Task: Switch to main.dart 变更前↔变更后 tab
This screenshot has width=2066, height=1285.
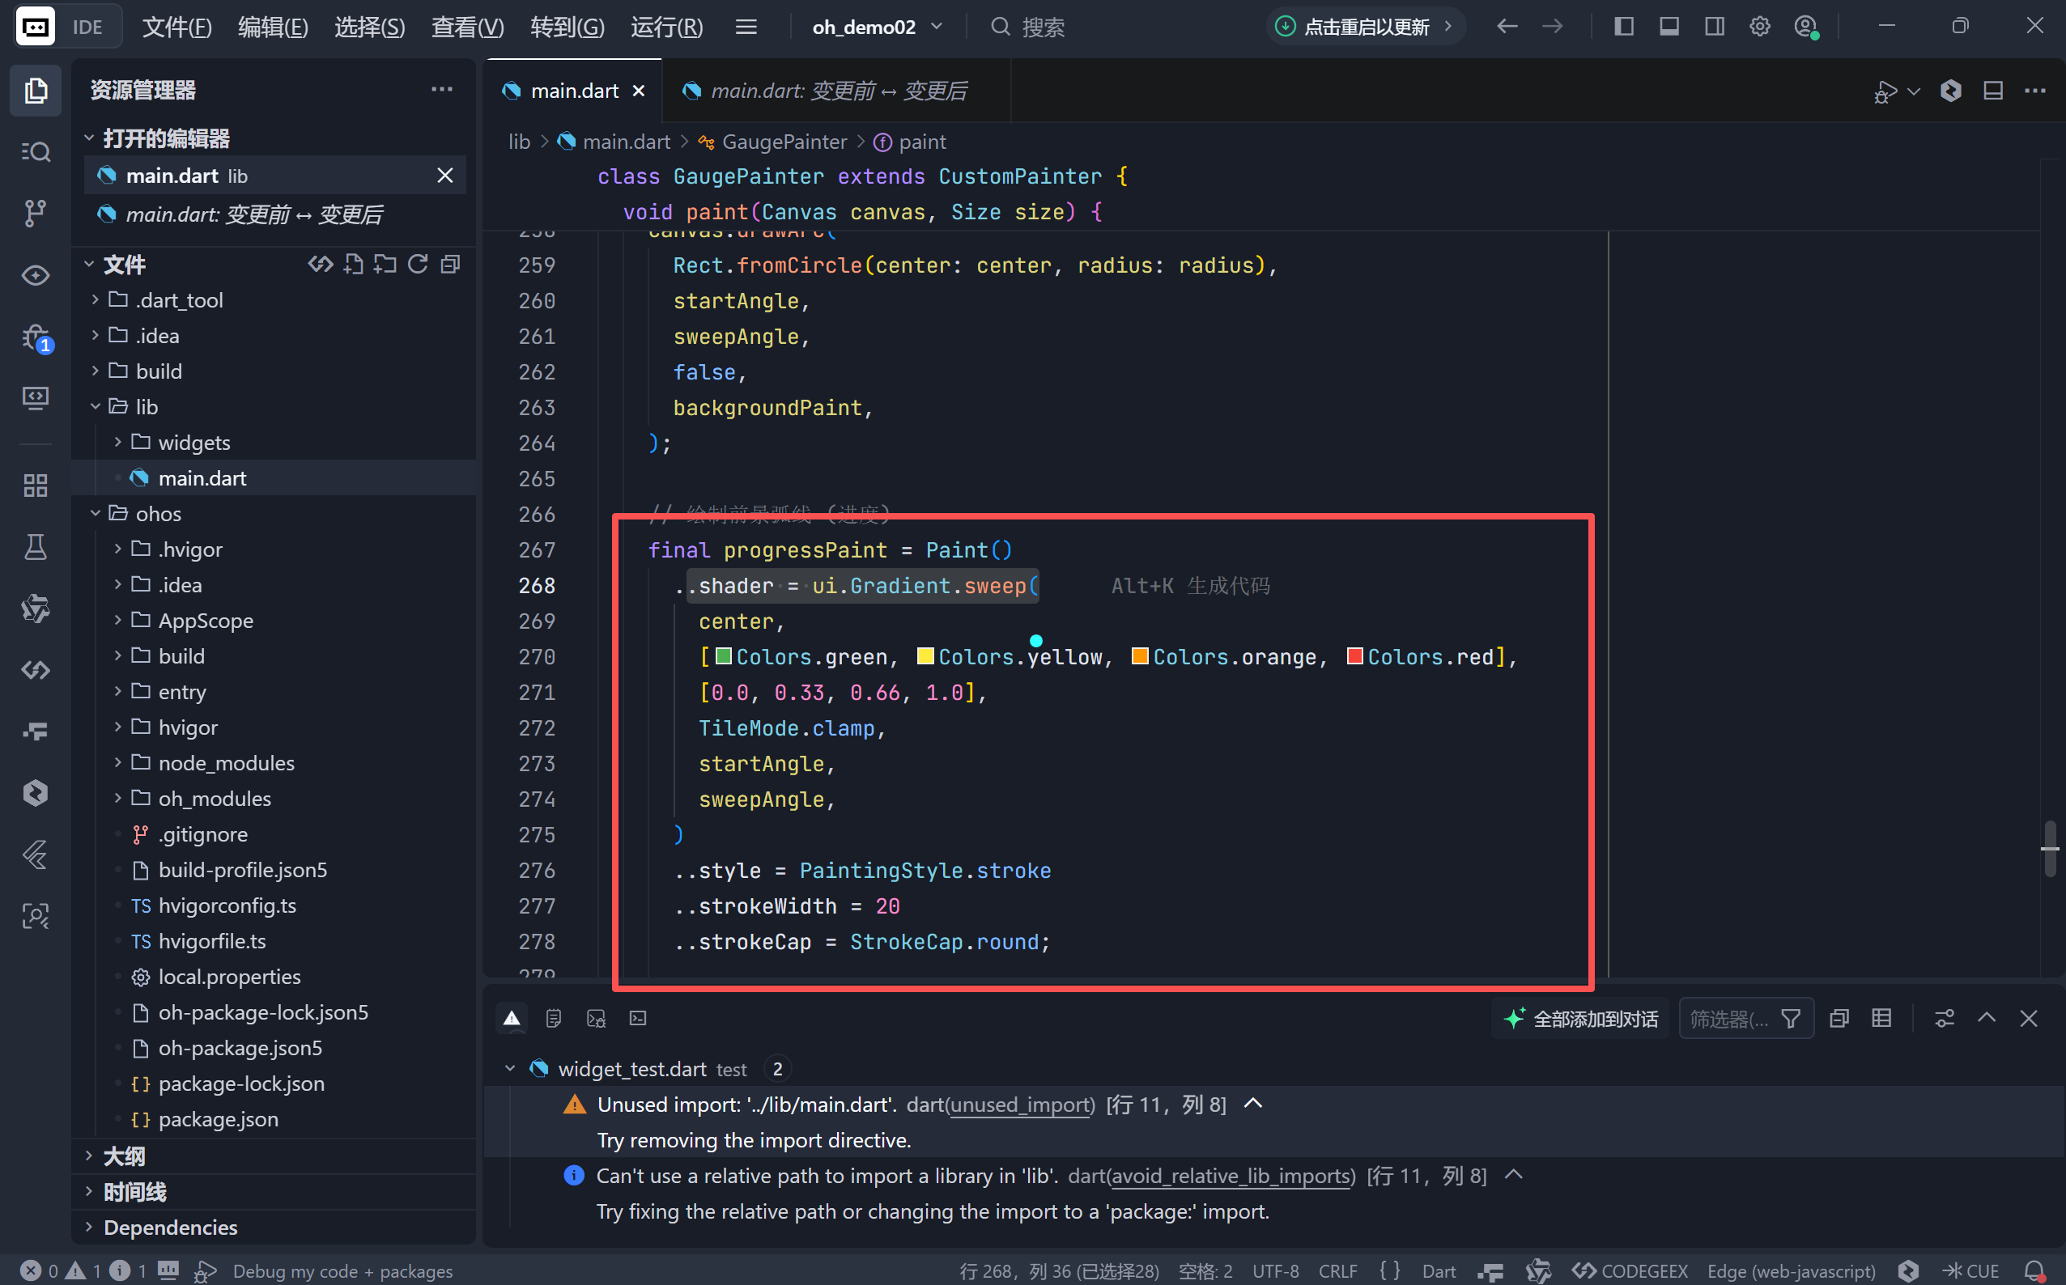Action: coord(837,91)
